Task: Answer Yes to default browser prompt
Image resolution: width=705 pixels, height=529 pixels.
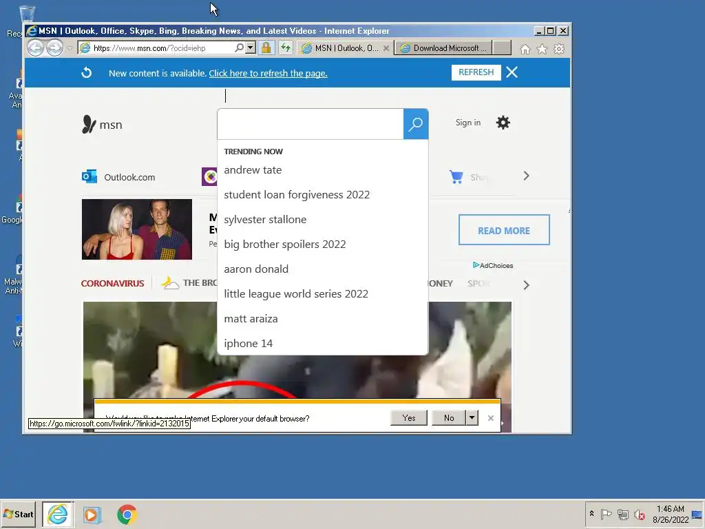Action: click(x=409, y=418)
